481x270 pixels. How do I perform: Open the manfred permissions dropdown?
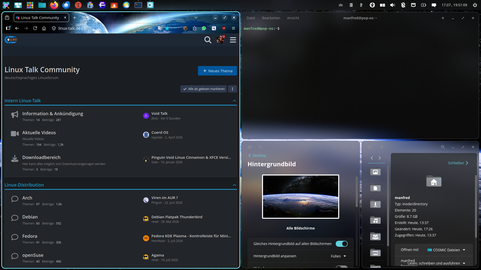(436, 263)
